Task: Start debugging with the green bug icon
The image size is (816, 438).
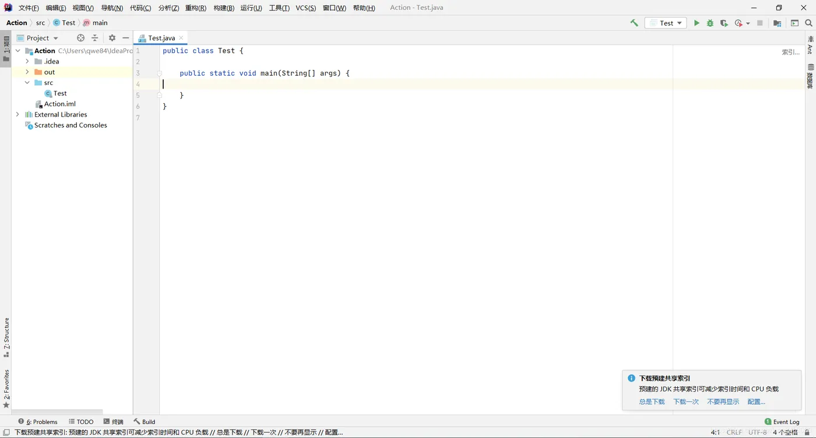Action: pyautogui.click(x=710, y=23)
